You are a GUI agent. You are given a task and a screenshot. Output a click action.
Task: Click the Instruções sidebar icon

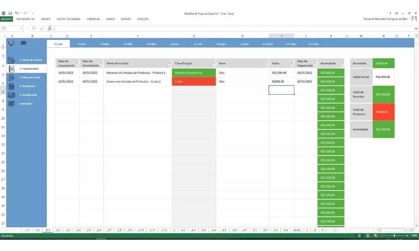pyautogui.click(x=11, y=104)
